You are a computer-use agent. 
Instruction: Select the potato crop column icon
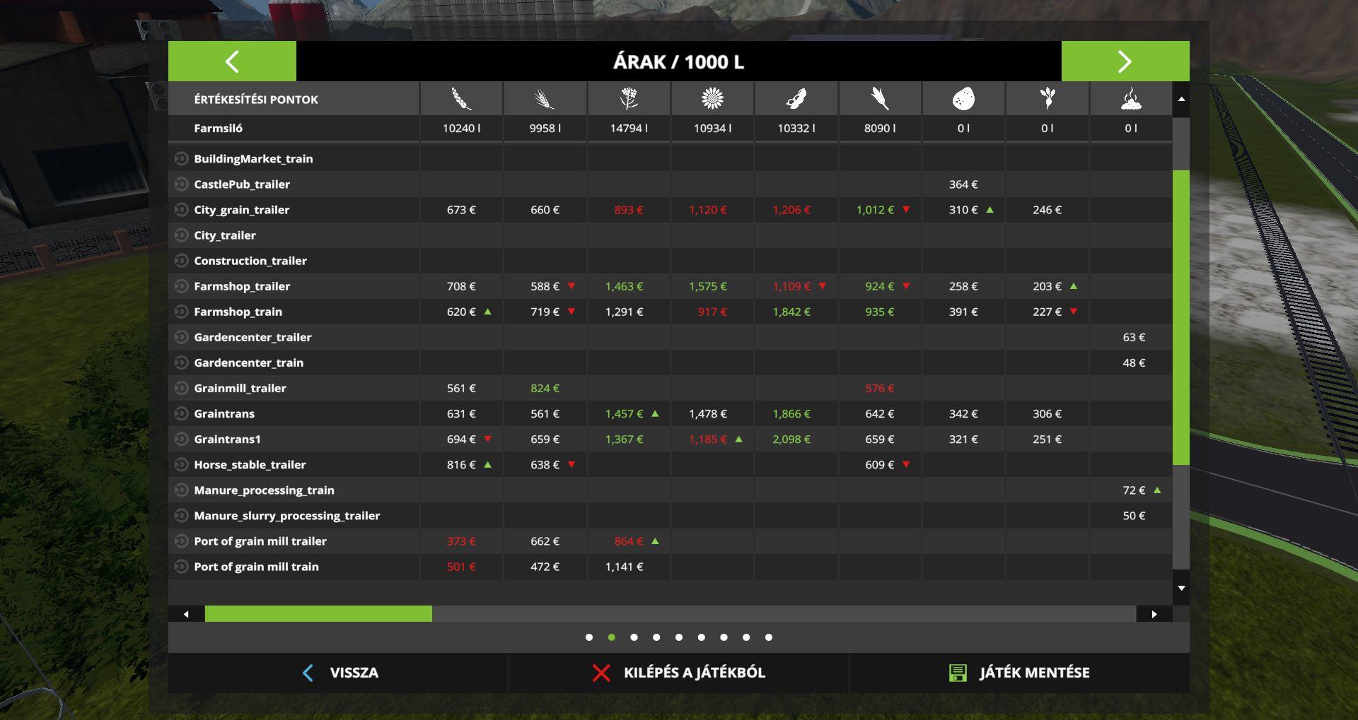pyautogui.click(x=963, y=99)
